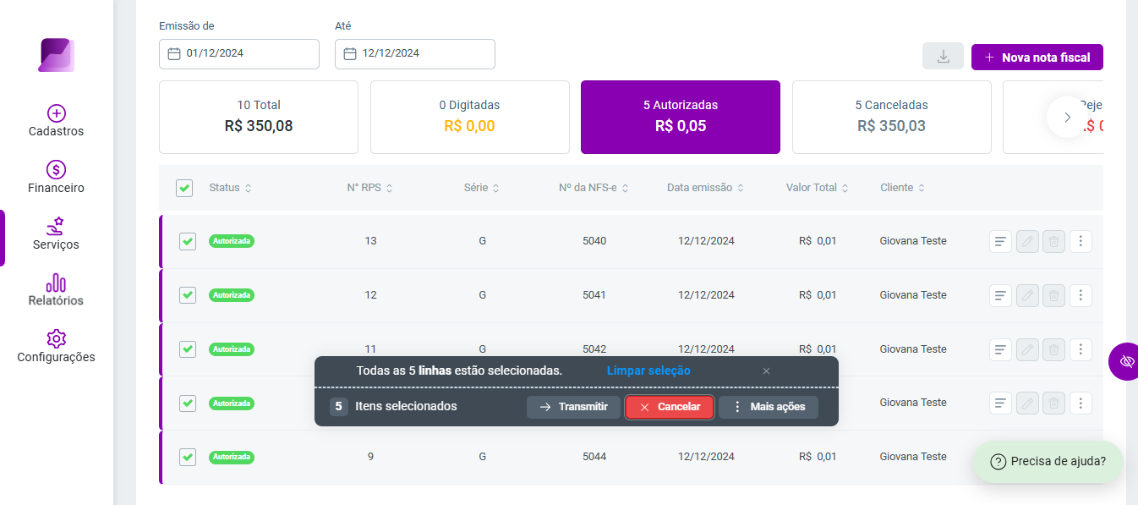Click edit pencil icon for RPS 12
This screenshot has width=1138, height=505.
click(x=1027, y=295)
